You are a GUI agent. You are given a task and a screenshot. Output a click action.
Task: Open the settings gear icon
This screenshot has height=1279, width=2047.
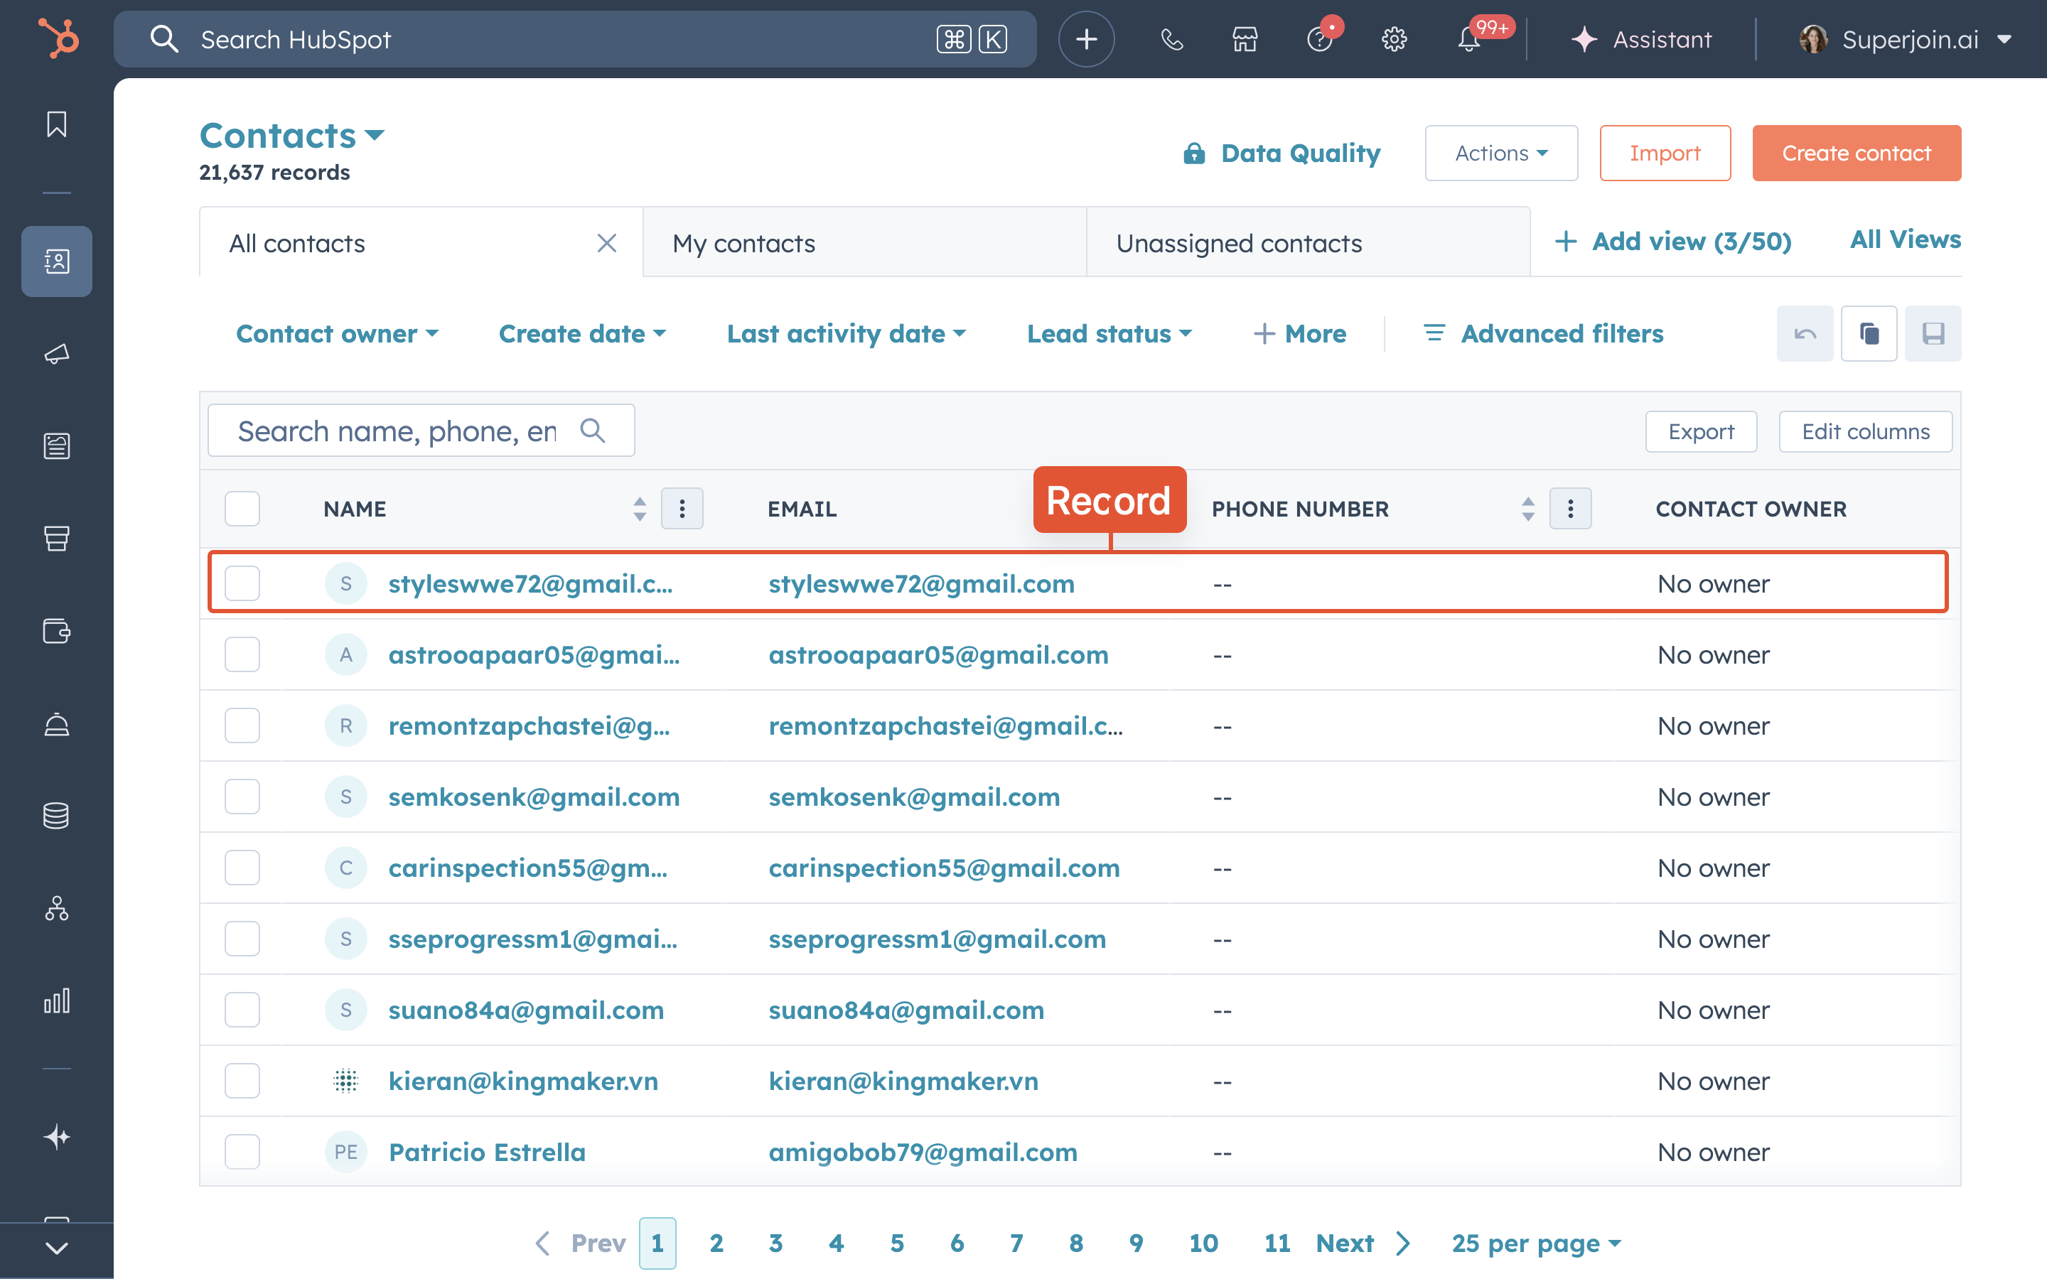pos(1393,40)
